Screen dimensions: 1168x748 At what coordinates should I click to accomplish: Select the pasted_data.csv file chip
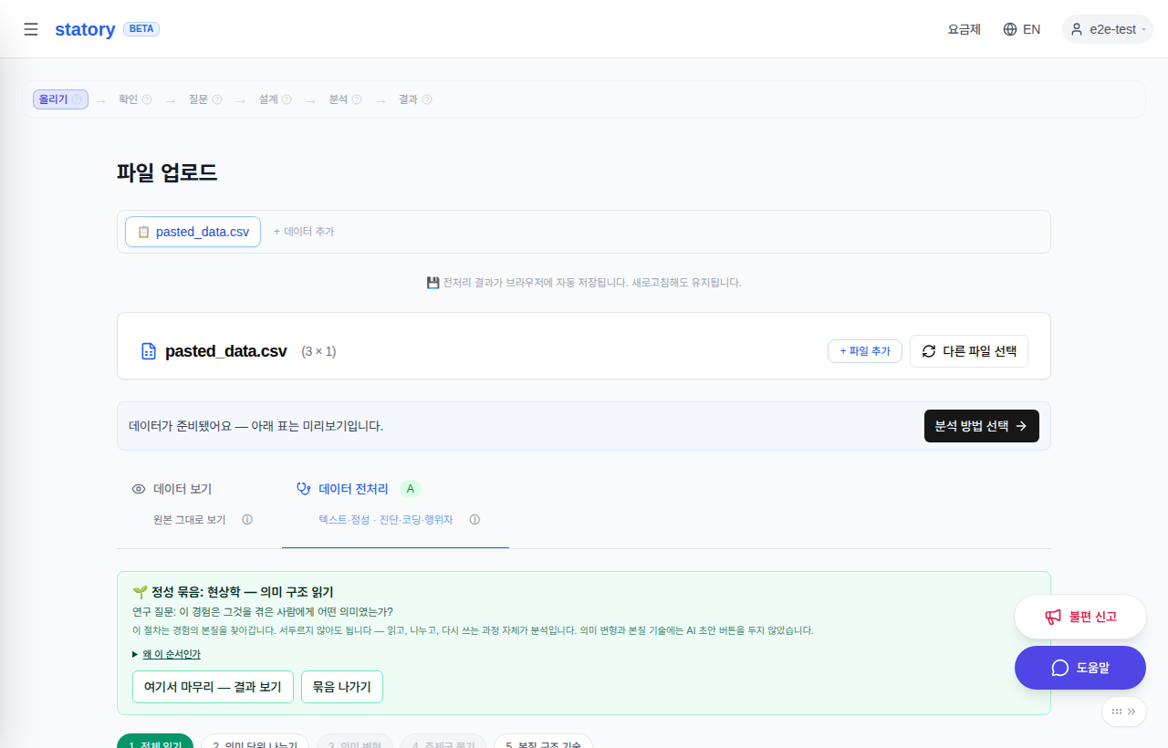[x=193, y=232]
